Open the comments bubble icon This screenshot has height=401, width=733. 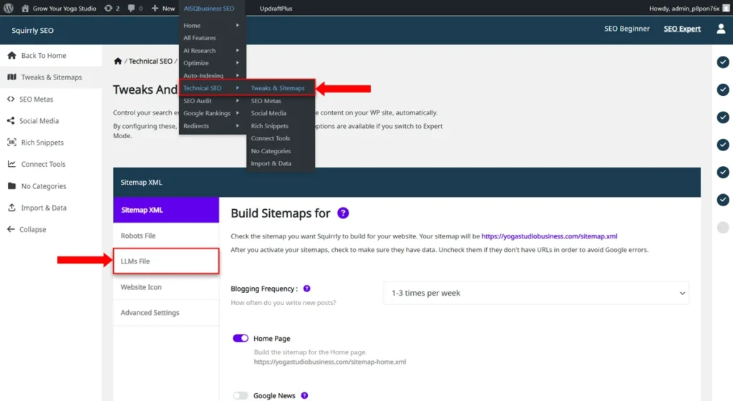132,8
